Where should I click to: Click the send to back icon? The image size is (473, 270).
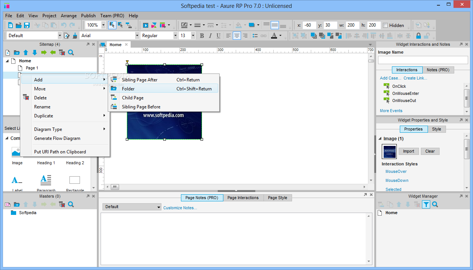point(322,36)
